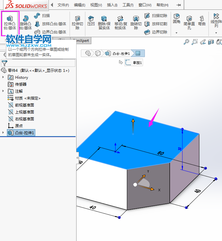Click the Section View icon
Viewport: 222px width, 241px height.
pos(211,42)
